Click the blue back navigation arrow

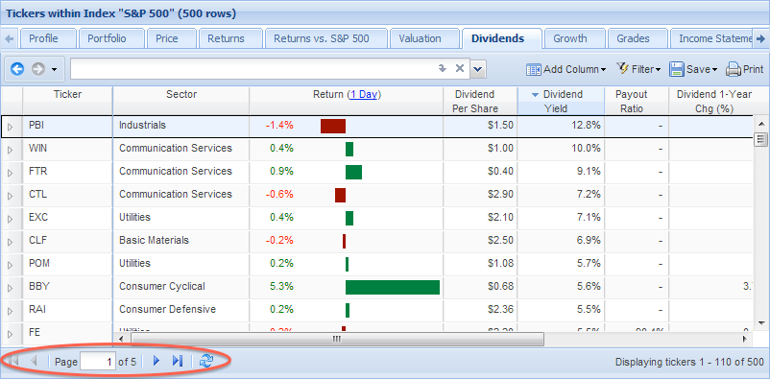17,69
